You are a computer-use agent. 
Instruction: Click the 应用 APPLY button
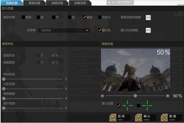(120, 117)
